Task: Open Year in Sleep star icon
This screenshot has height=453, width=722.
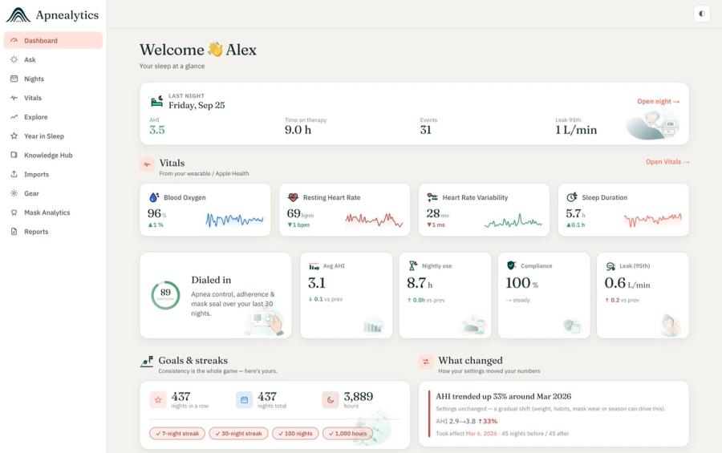Action: tap(14, 135)
